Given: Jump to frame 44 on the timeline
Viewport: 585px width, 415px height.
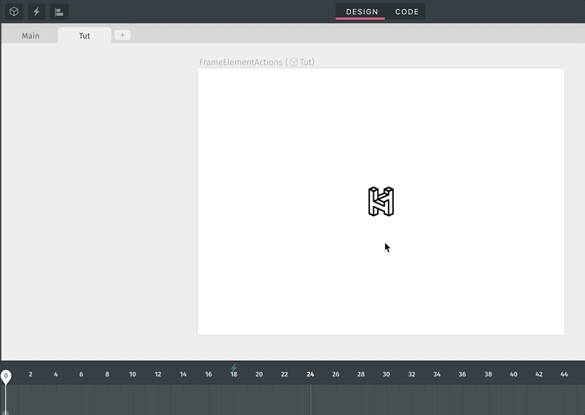Looking at the screenshot, I should (564, 374).
